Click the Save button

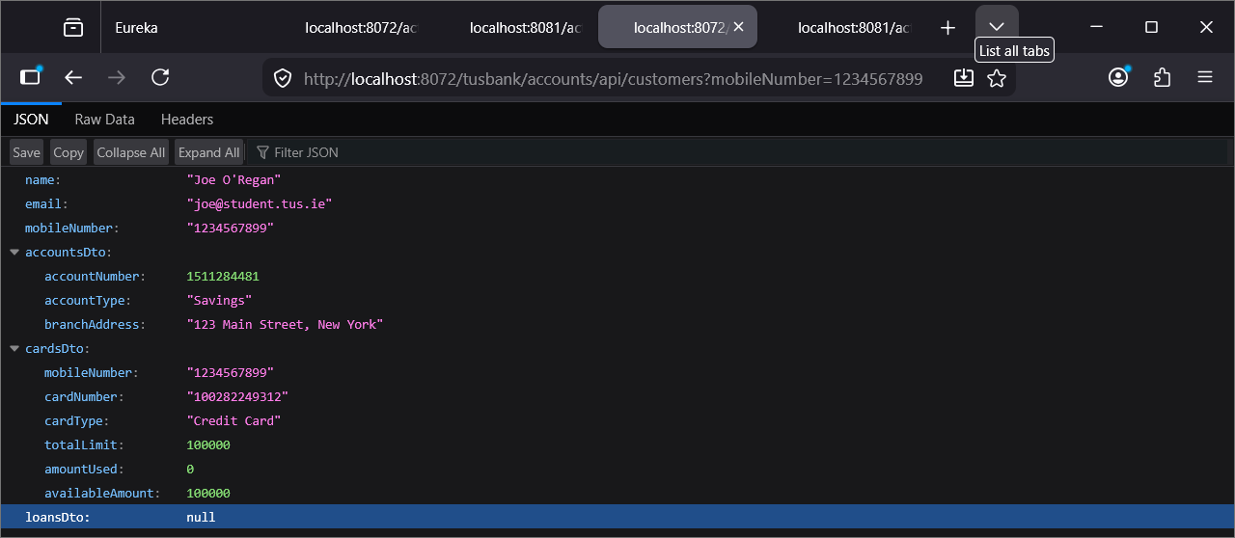pyautogui.click(x=26, y=152)
